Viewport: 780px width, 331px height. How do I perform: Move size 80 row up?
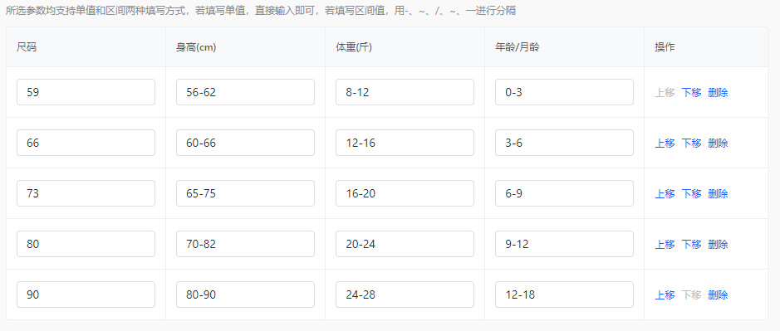pyautogui.click(x=665, y=245)
